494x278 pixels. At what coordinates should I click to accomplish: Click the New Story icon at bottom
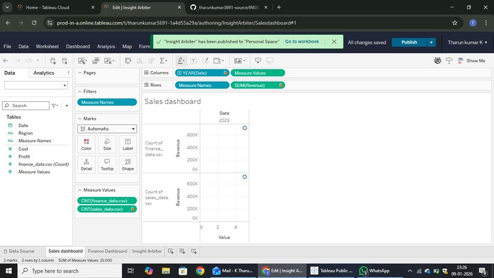(194, 251)
